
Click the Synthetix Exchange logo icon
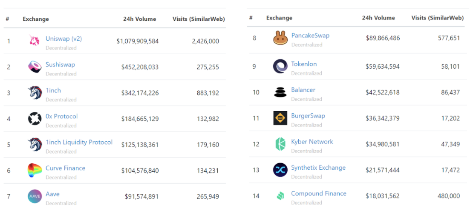point(280,170)
